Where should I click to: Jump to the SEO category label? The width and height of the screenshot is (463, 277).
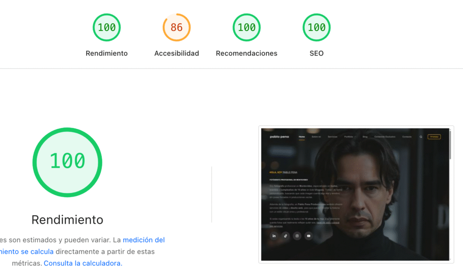tap(317, 53)
